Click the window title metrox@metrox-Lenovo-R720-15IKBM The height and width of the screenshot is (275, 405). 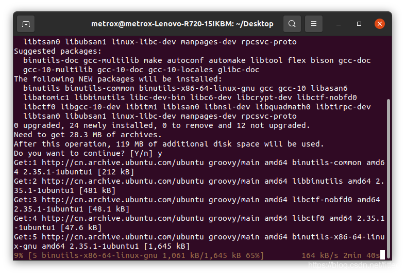coord(182,24)
